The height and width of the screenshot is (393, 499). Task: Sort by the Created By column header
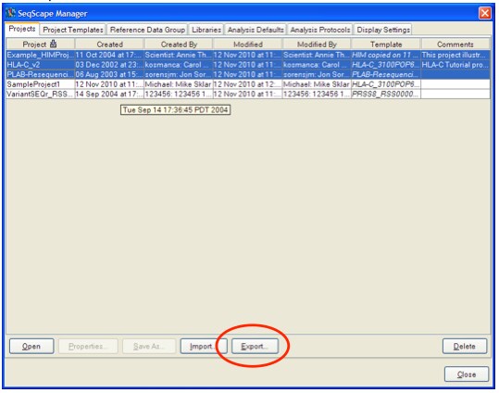(179, 44)
